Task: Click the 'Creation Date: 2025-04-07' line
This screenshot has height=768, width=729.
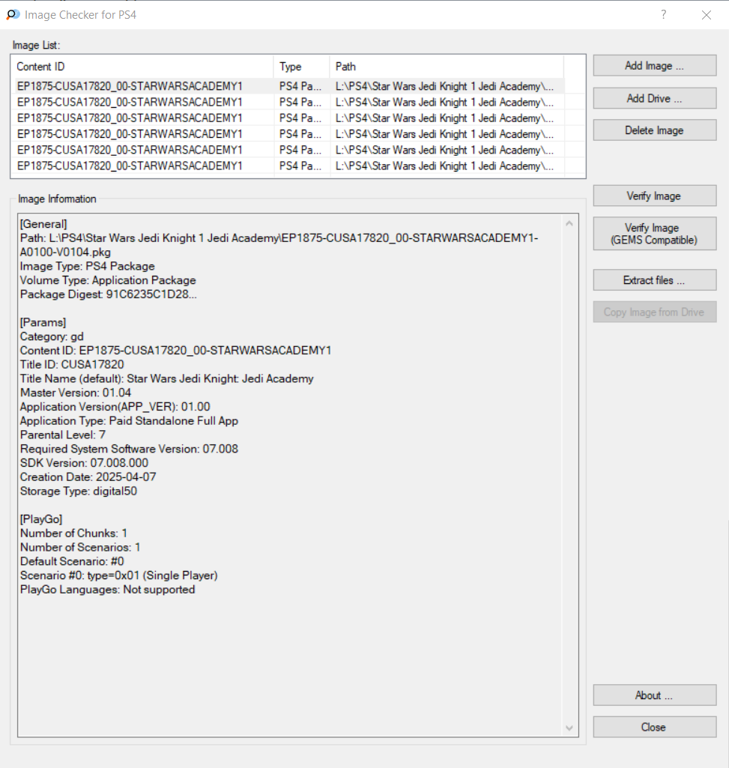Action: coord(88,477)
